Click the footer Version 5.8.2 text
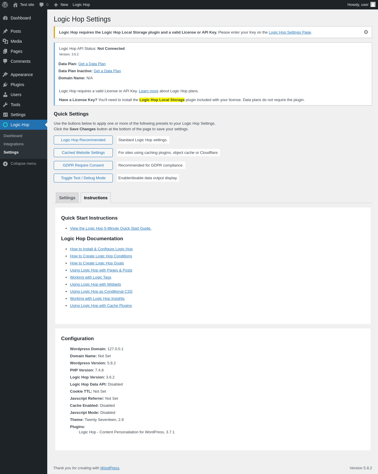This screenshot has height=474, width=378. pos(361,468)
